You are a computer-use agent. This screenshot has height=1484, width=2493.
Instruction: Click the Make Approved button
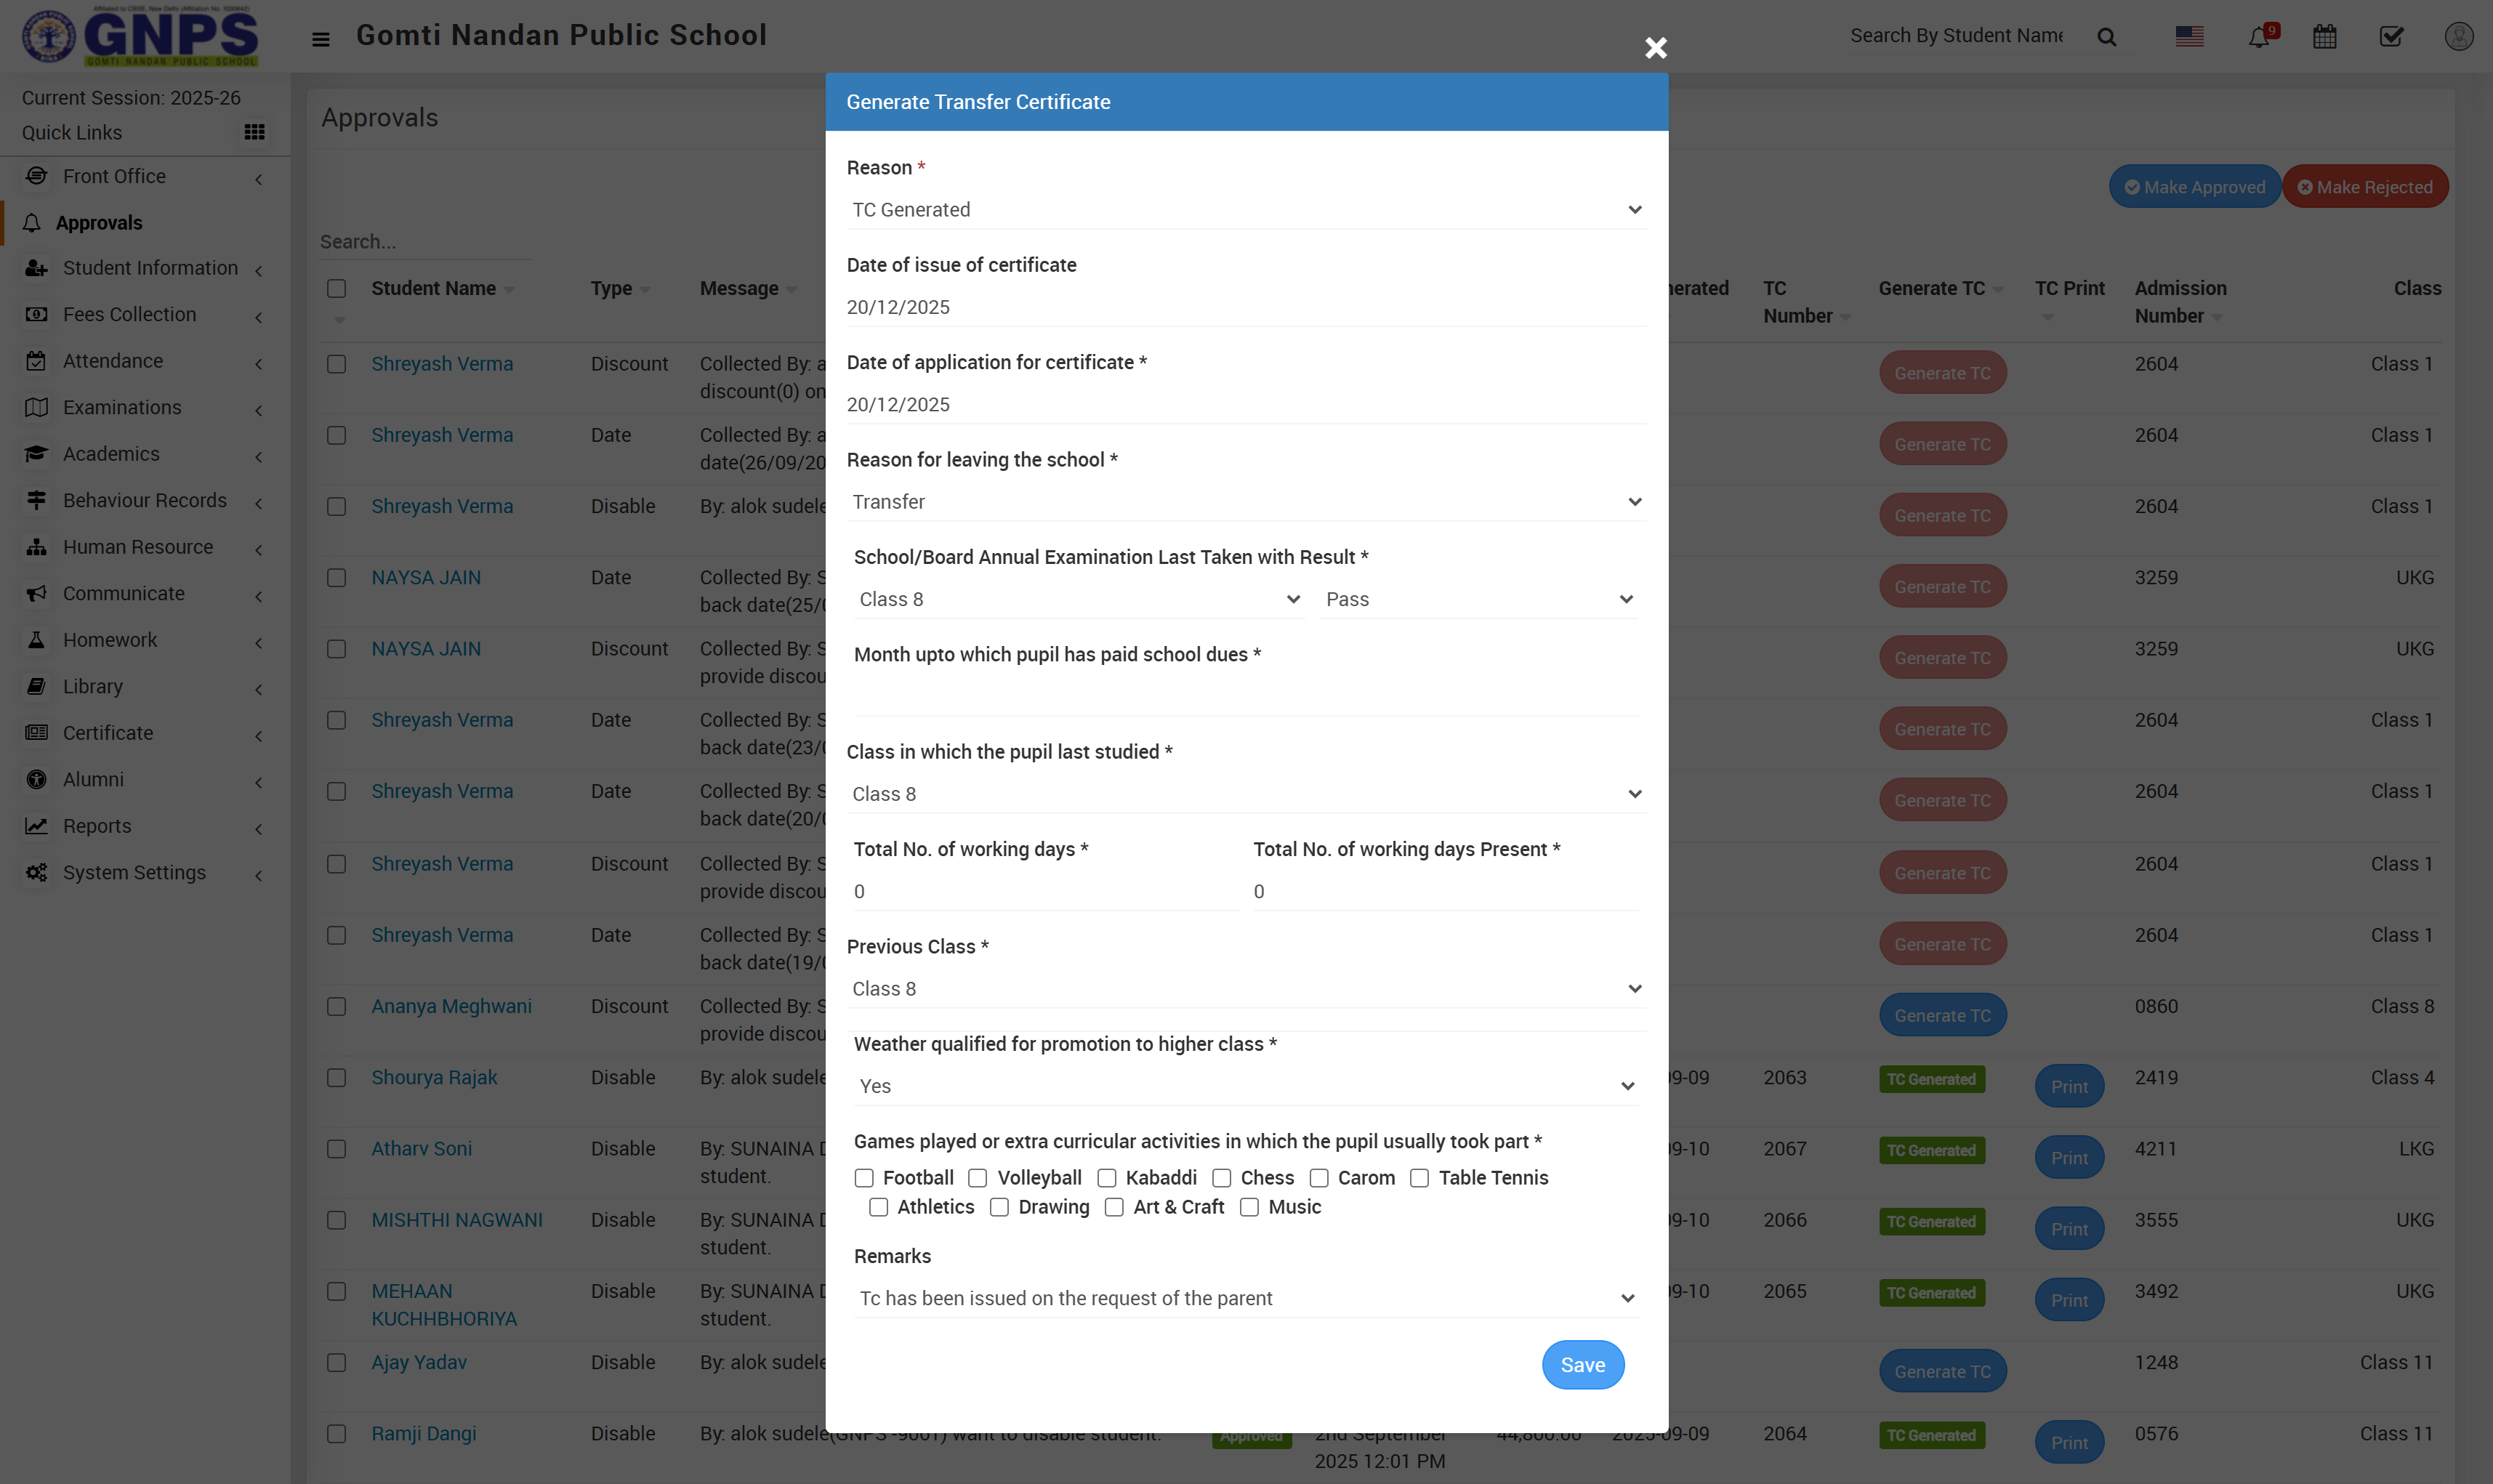(x=2194, y=187)
